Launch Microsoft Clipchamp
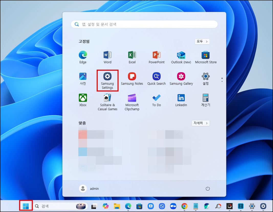This screenshot has height=212, width=273. click(x=132, y=102)
